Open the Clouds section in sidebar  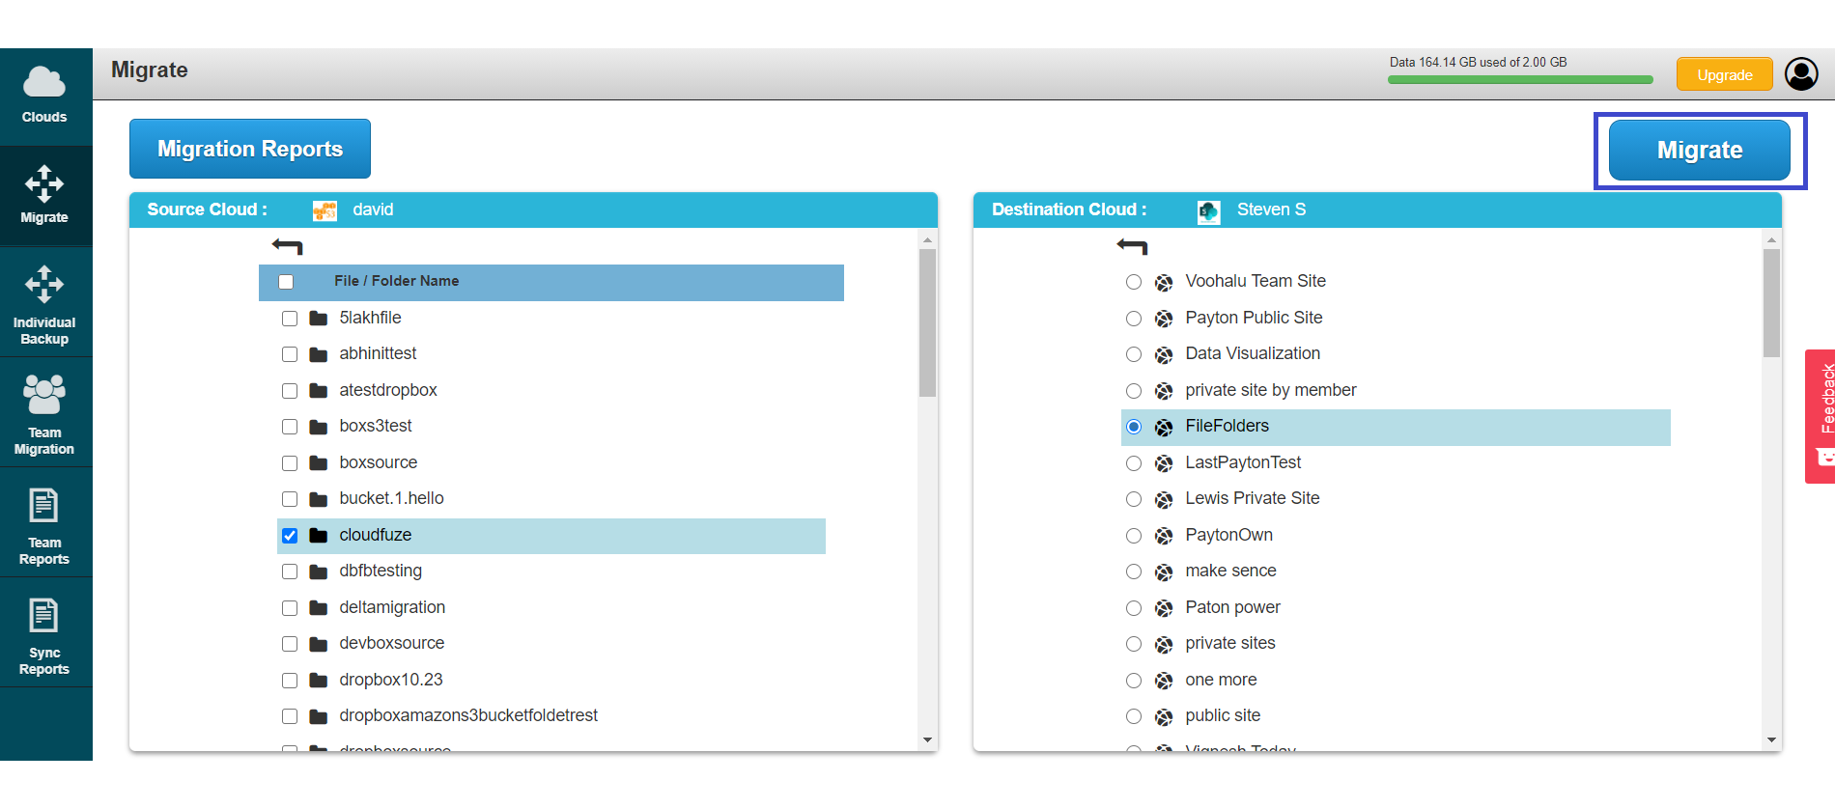[x=45, y=97]
